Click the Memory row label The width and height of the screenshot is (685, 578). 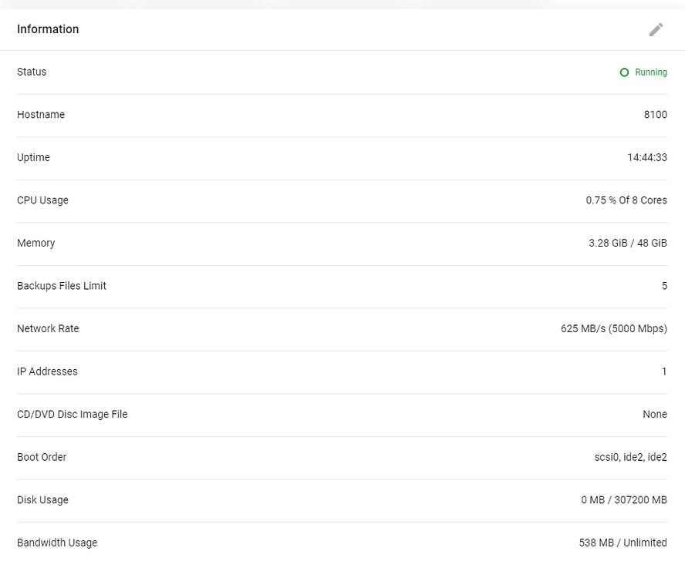pos(36,243)
